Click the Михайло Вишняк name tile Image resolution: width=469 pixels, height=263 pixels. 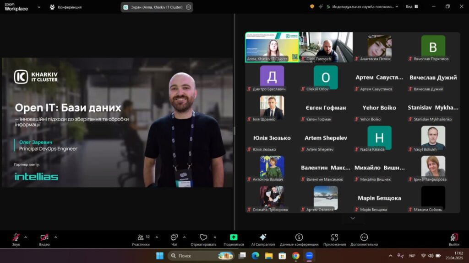(x=379, y=168)
